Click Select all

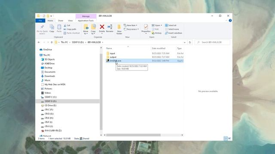[171, 25]
